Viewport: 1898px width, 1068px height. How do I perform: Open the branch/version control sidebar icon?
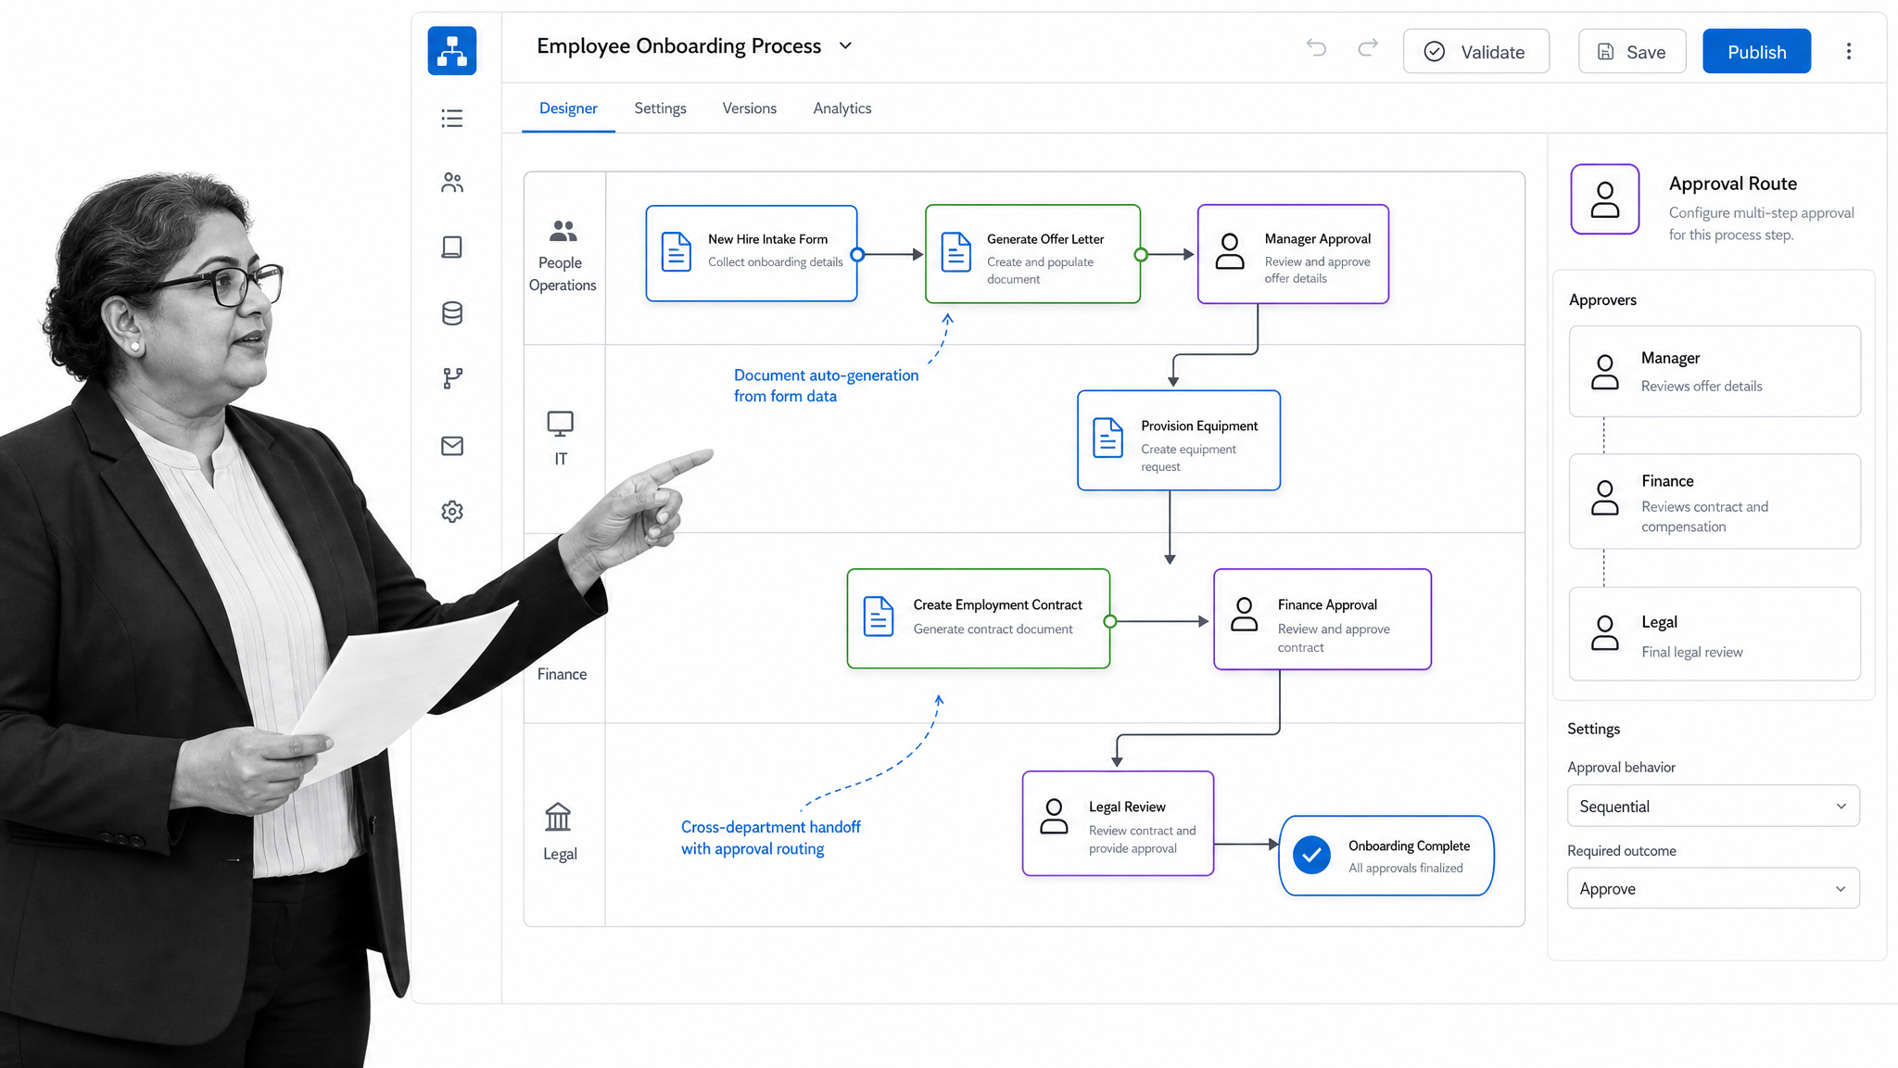pos(452,378)
